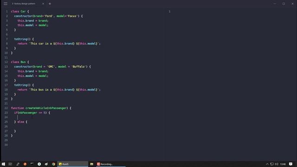Click the 'function createVehicle(nbPassenger)' line
297x167 pixels.
coord(41,108)
